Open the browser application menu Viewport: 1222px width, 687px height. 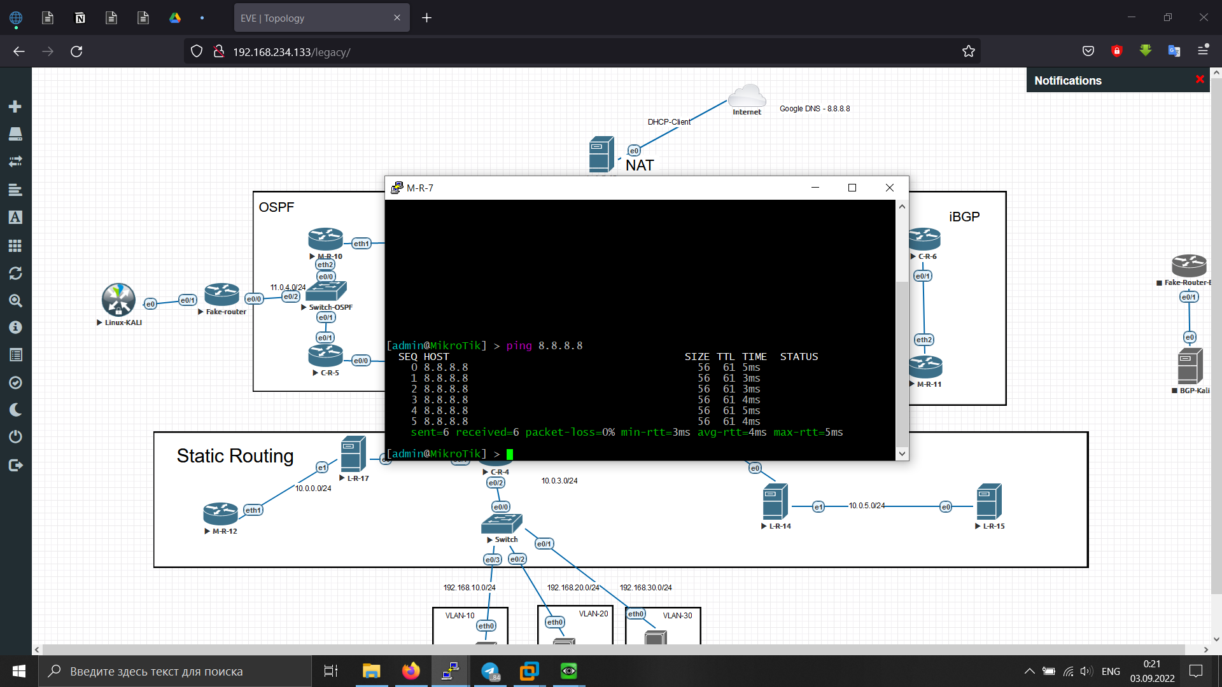(x=1203, y=50)
